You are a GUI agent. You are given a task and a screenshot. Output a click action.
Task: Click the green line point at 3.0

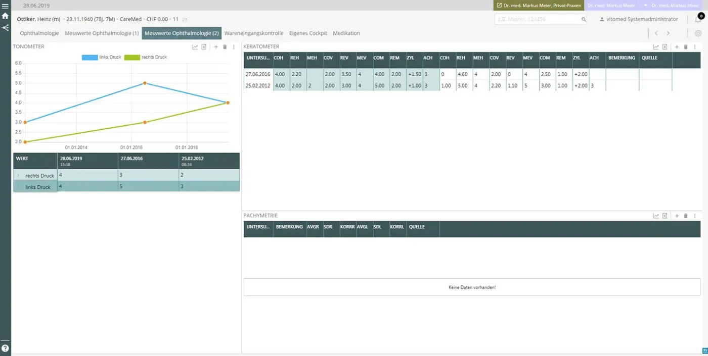(x=145, y=122)
